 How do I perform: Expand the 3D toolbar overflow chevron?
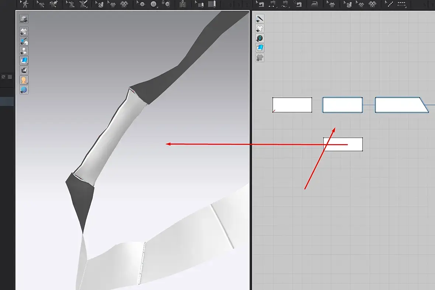pyautogui.click(x=239, y=4)
